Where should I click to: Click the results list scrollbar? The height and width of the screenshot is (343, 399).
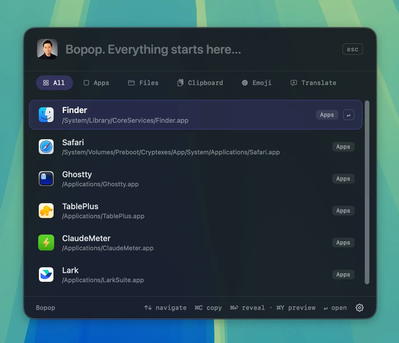367,192
